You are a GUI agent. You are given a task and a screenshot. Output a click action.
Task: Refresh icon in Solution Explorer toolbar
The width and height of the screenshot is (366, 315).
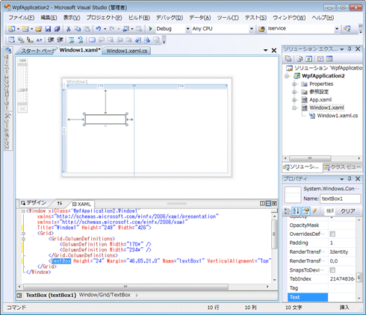coord(308,59)
